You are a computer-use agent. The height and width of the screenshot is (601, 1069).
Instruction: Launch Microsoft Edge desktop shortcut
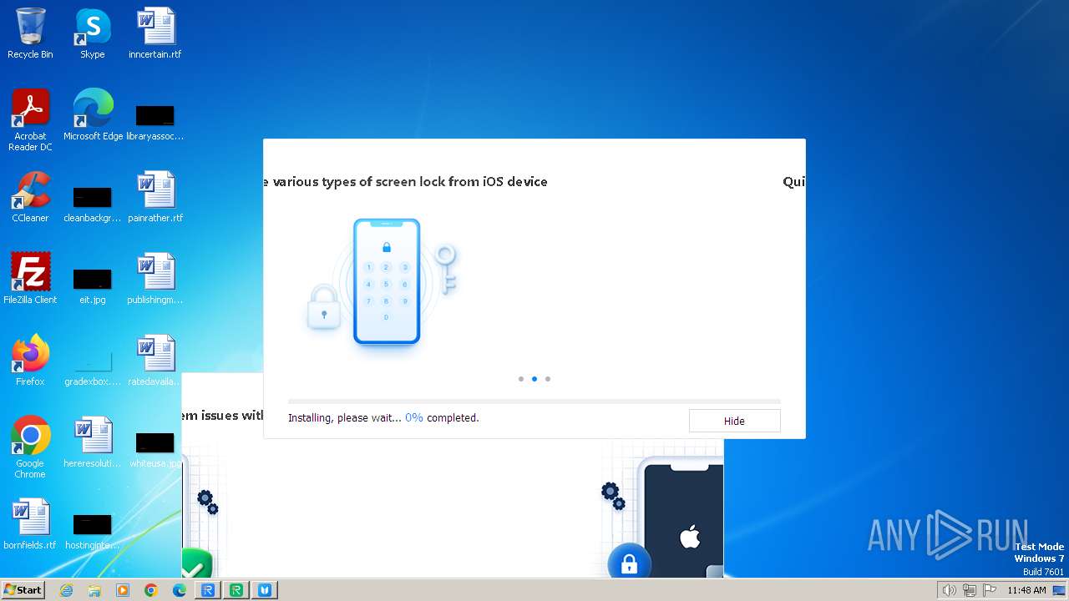click(x=93, y=115)
